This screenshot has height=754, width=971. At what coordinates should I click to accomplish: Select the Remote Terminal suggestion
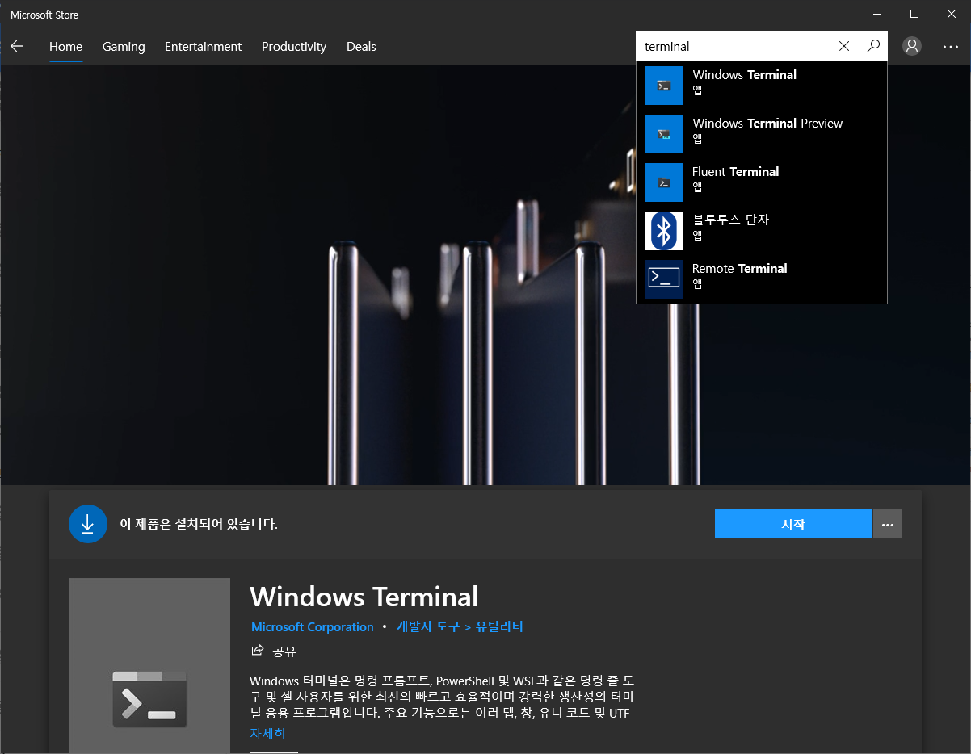762,279
